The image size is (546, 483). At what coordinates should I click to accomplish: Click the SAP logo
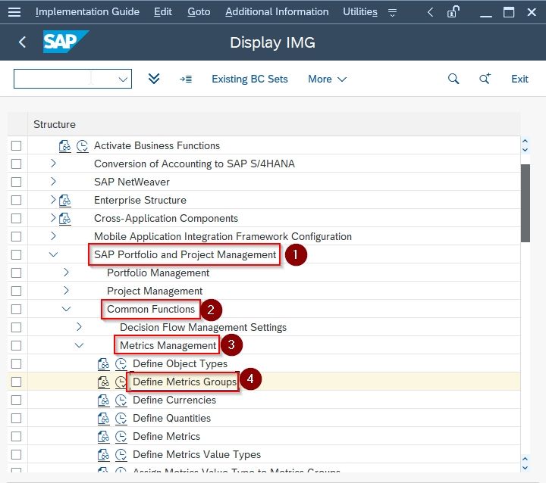(x=65, y=42)
